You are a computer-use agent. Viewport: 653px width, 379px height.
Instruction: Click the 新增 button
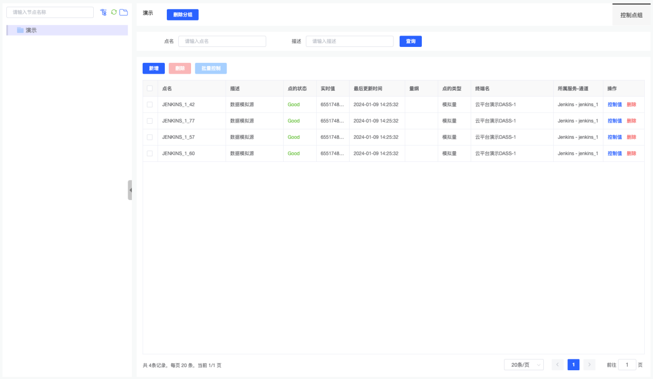pyautogui.click(x=153, y=69)
